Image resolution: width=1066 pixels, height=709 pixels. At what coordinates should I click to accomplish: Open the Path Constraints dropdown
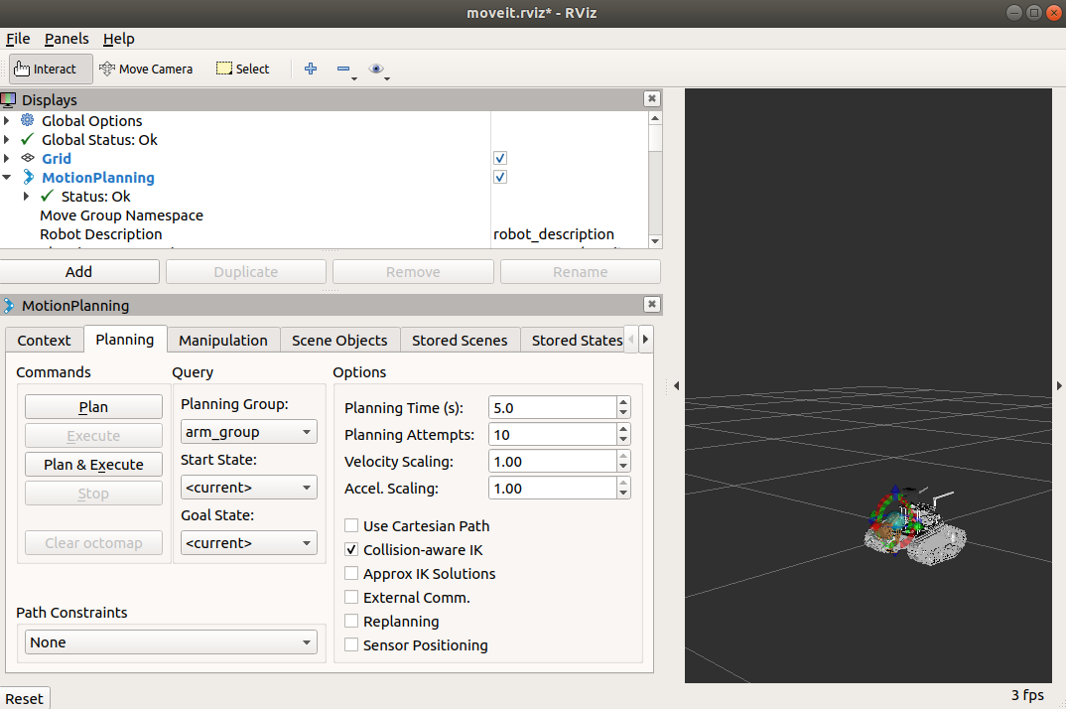coord(172,642)
